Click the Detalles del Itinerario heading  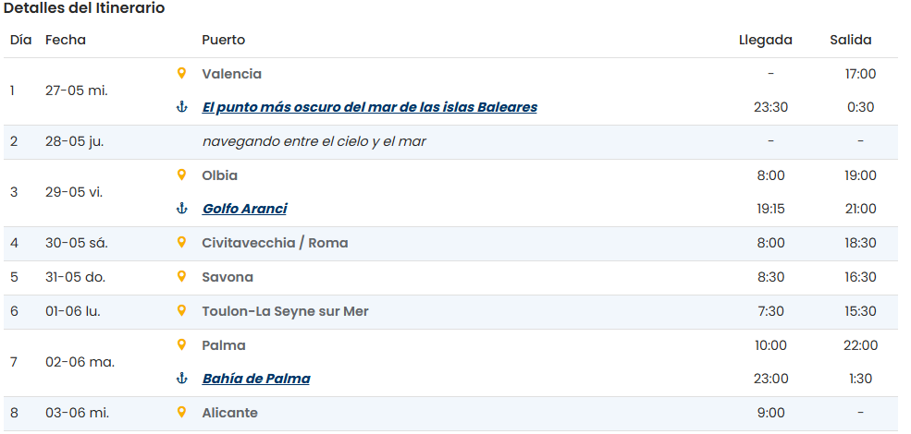coord(84,8)
